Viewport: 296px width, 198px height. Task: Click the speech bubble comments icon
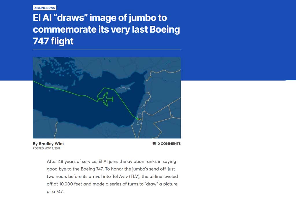pyautogui.click(x=154, y=144)
